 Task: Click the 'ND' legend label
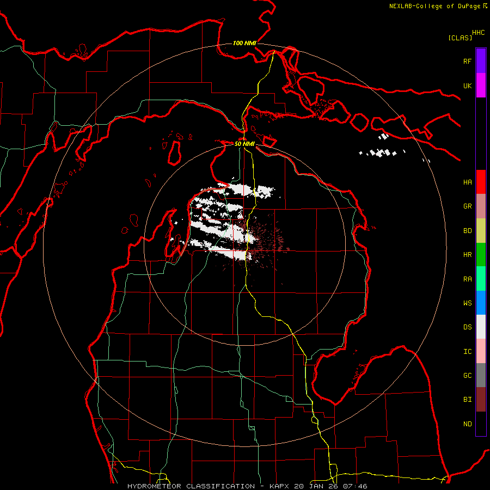(467, 424)
